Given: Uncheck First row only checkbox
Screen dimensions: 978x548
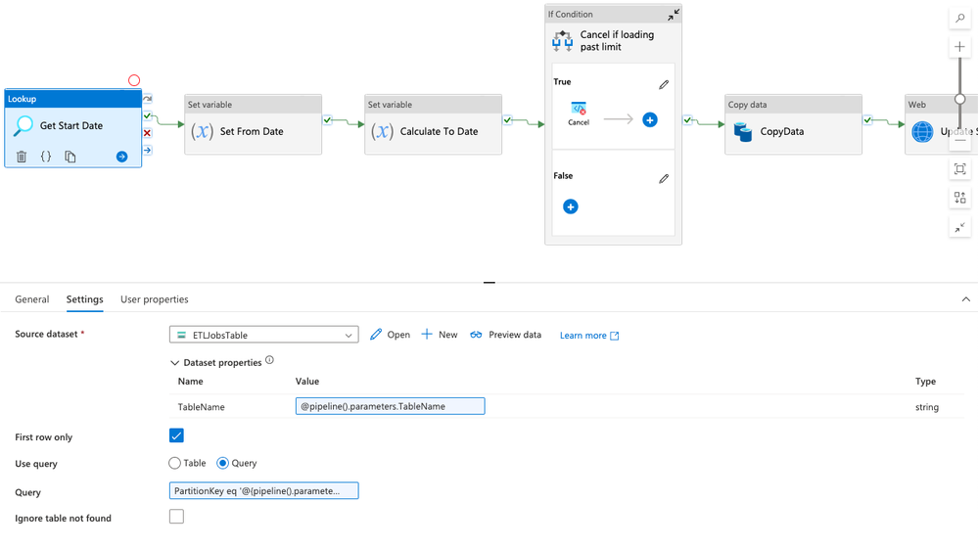Looking at the screenshot, I should pos(176,435).
